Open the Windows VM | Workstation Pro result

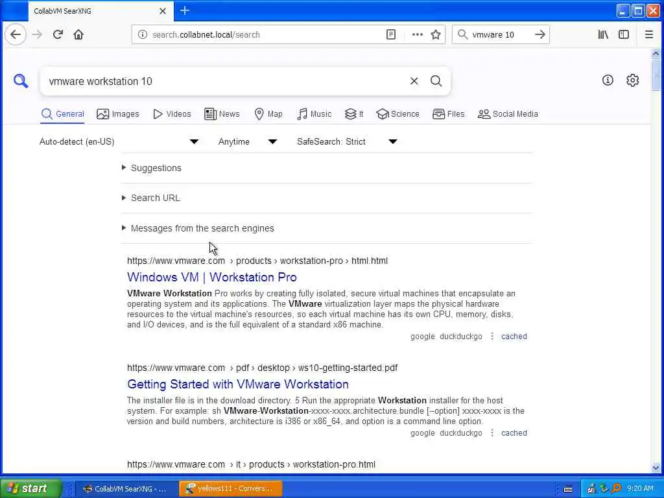tap(212, 278)
